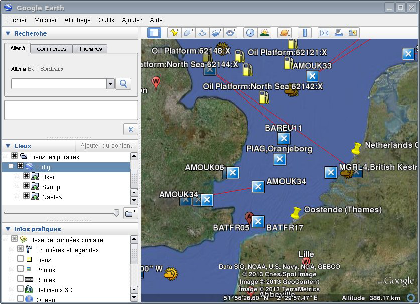Toggle sunlight across the landscape
This screenshot has width=420, height=304.
coord(264,33)
